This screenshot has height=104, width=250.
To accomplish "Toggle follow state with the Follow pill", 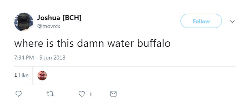I will 201,21.
